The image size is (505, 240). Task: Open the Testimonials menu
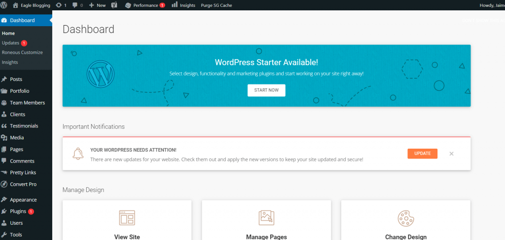[24, 126]
